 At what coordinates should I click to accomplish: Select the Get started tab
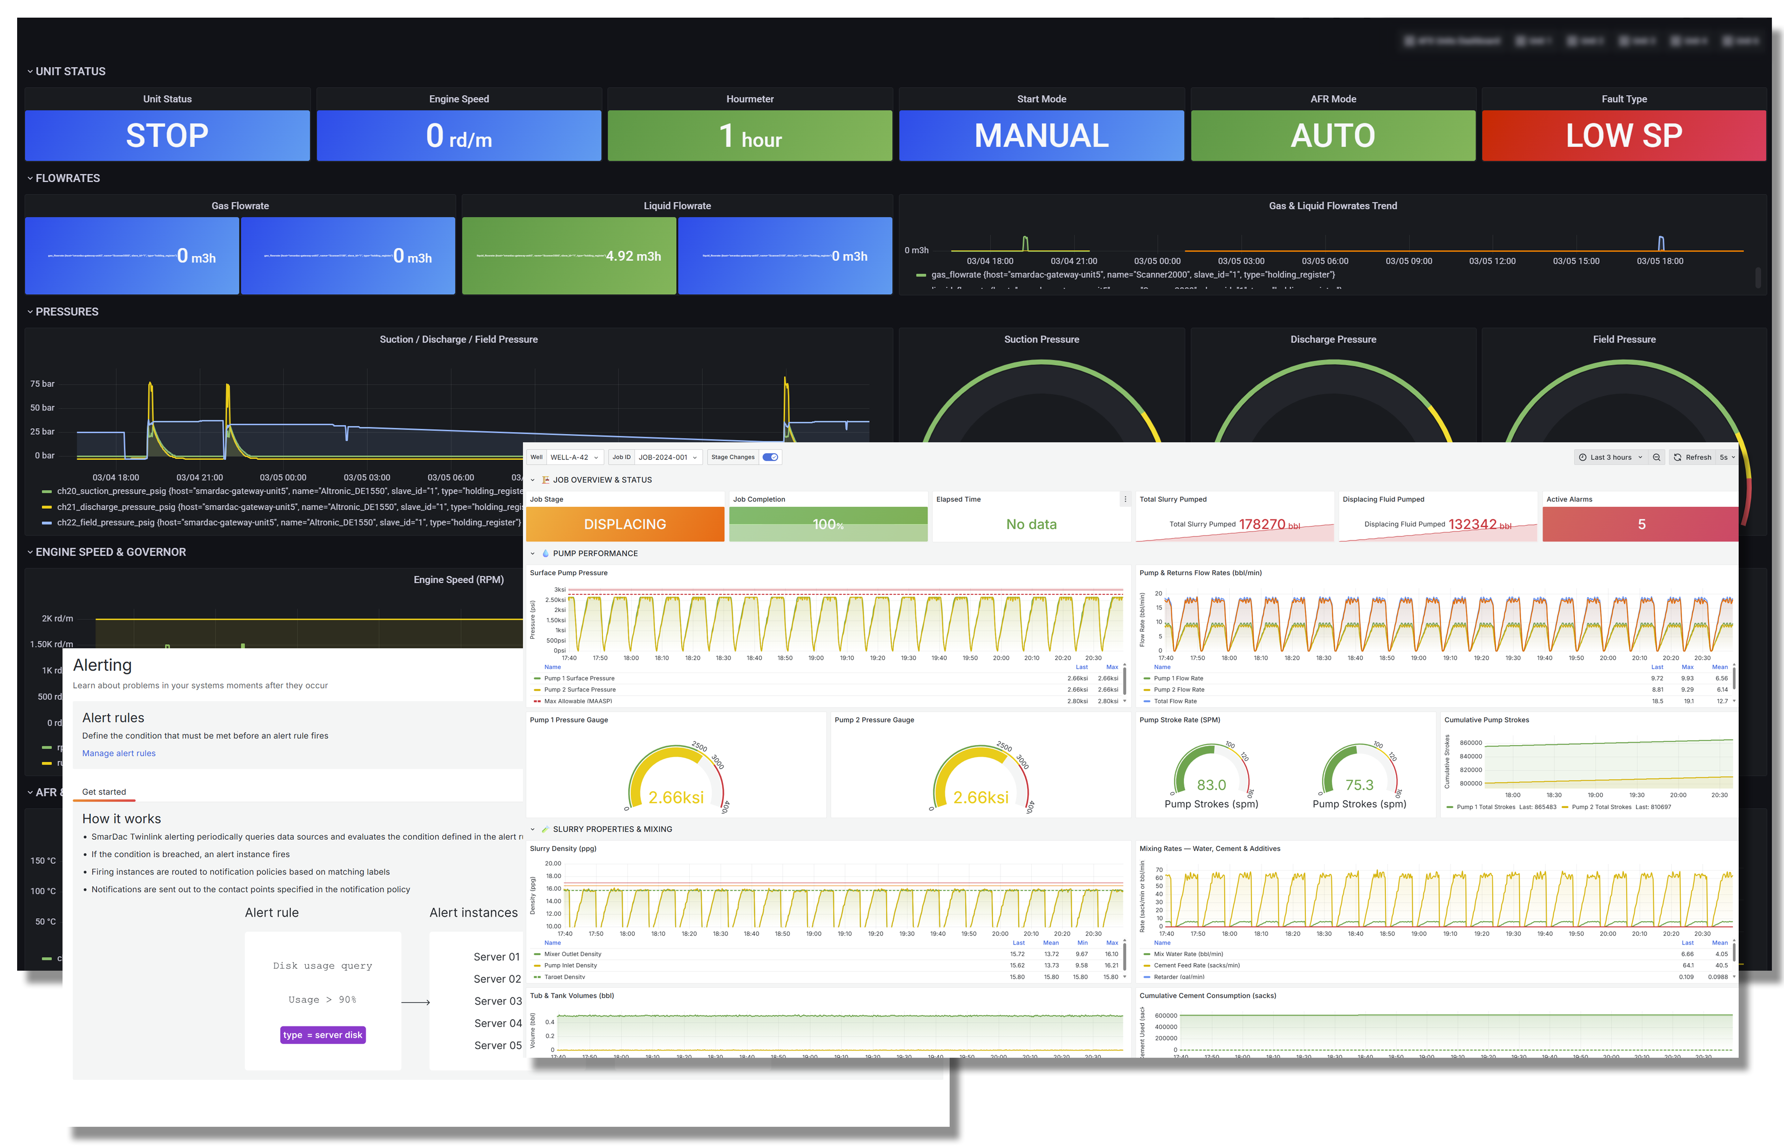coord(104,792)
